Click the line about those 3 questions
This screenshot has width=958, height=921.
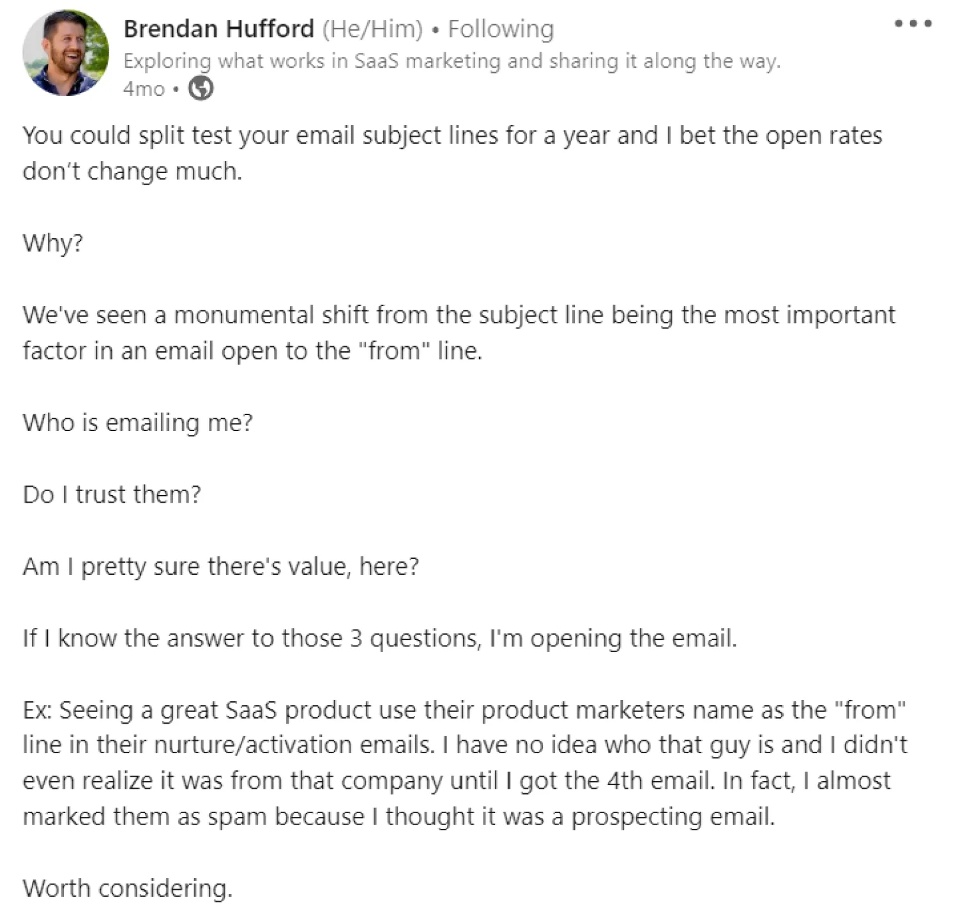pyautogui.click(x=379, y=638)
